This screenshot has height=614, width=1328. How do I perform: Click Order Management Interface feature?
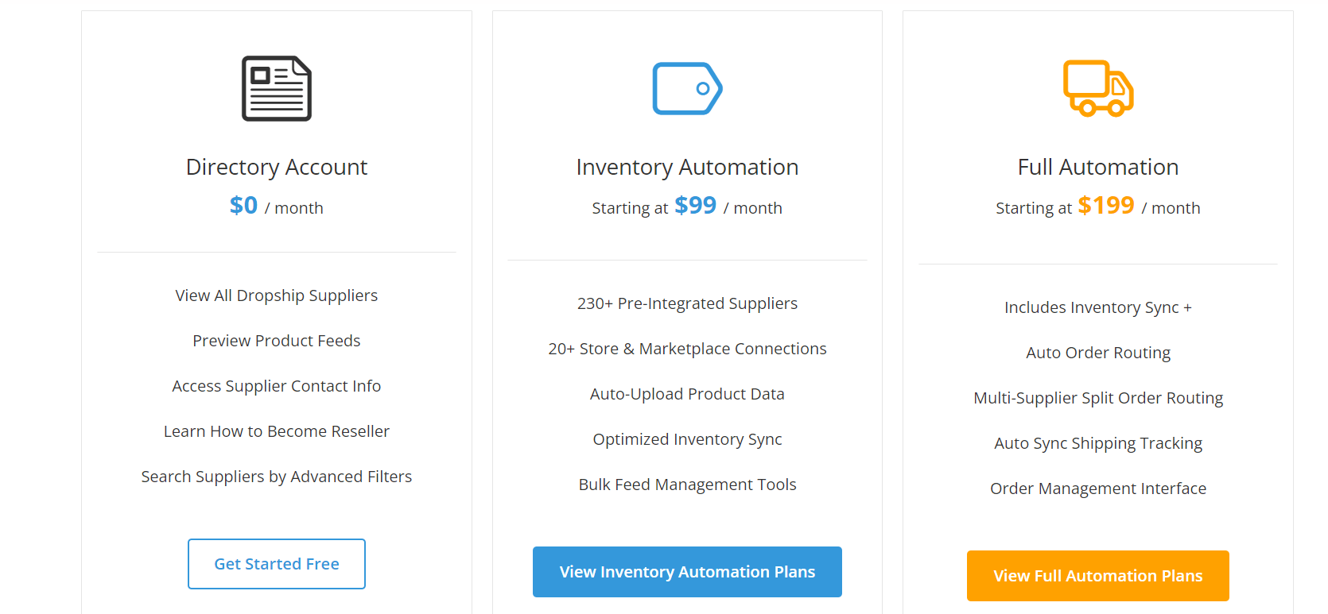click(1098, 488)
